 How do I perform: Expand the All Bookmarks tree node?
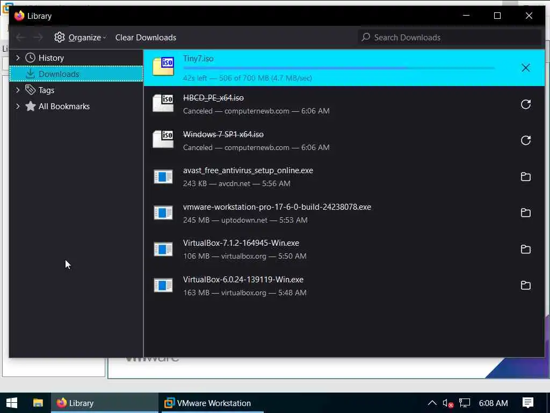pyautogui.click(x=18, y=106)
